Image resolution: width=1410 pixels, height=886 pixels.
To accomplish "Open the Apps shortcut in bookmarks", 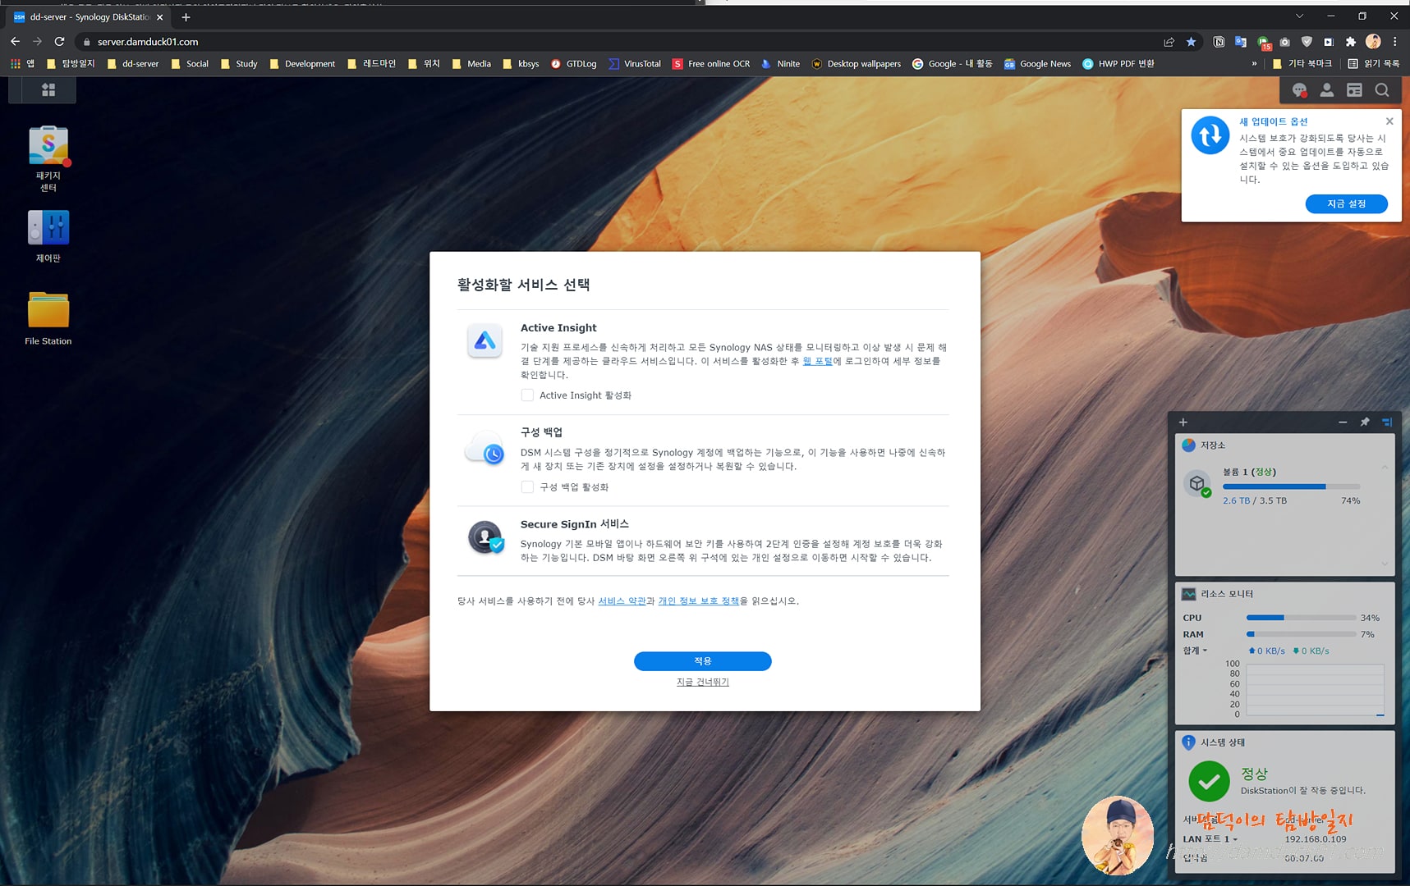I will 23,64.
